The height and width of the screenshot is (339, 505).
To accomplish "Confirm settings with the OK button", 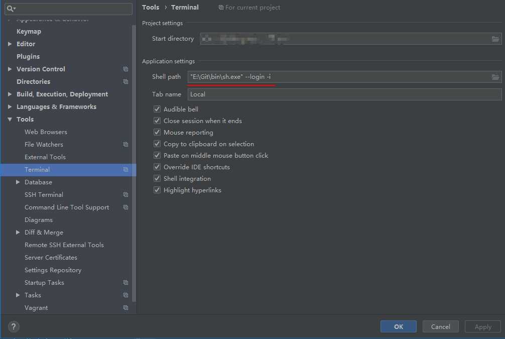I will (x=399, y=326).
